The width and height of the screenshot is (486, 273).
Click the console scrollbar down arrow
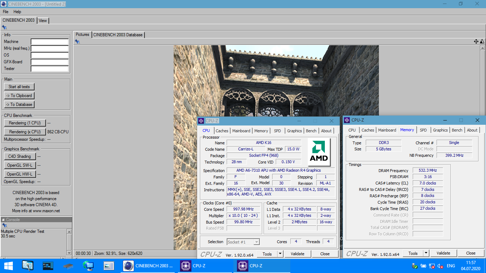[69, 253]
